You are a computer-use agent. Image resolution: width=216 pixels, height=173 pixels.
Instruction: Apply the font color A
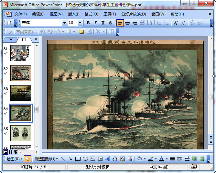[161, 159]
